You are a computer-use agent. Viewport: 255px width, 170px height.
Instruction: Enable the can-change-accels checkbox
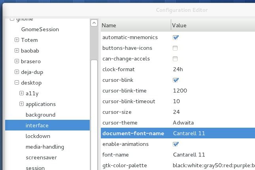(175, 59)
